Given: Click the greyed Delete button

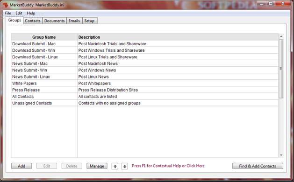Looking at the screenshot, I should [x=72, y=166].
